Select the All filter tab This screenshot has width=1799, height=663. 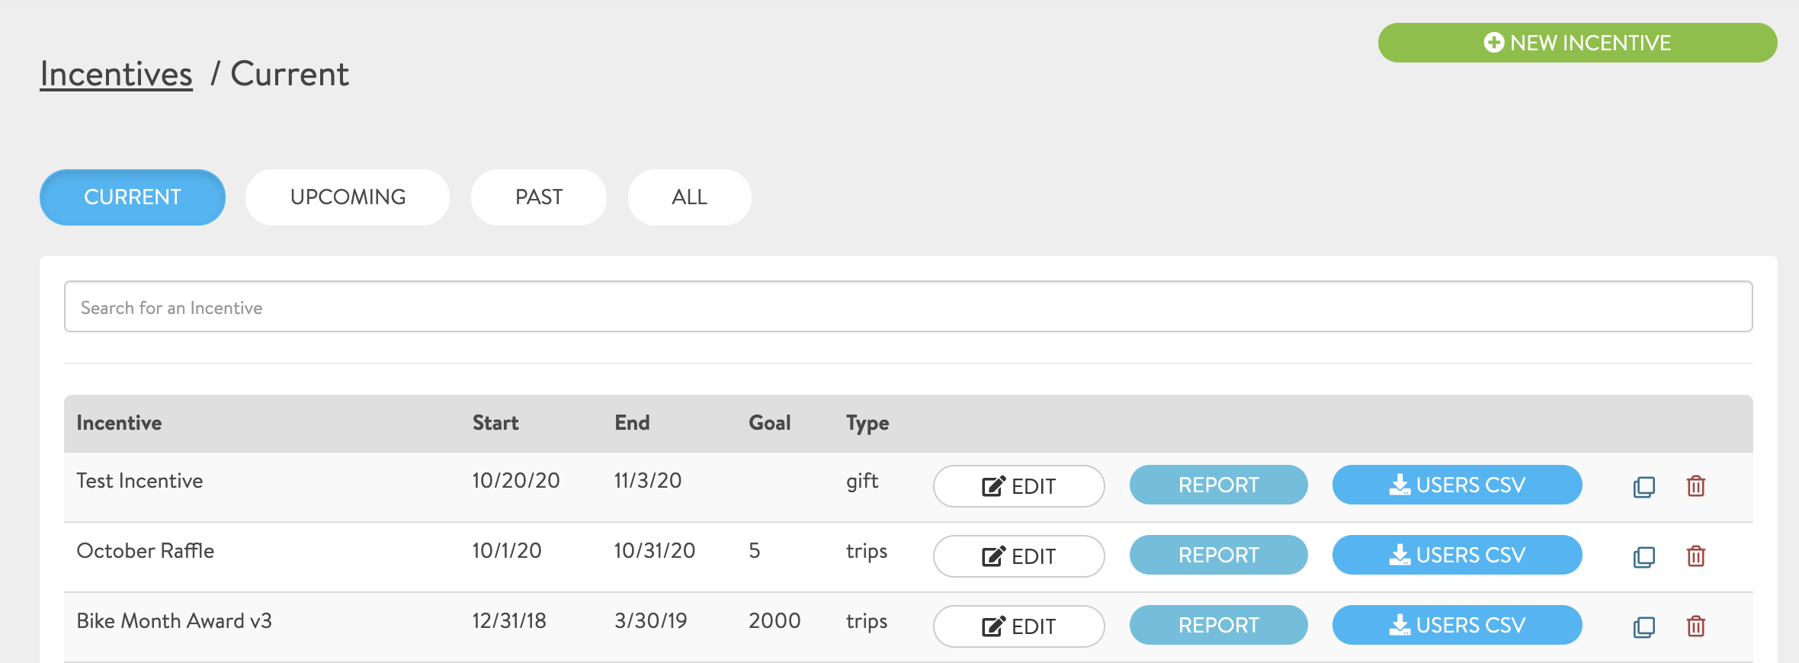click(689, 197)
